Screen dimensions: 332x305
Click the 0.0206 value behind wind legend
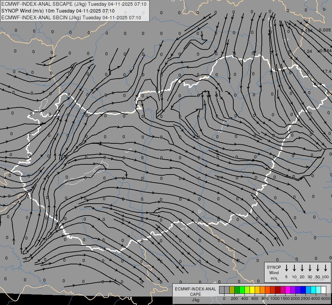pyautogui.click(x=316, y=279)
